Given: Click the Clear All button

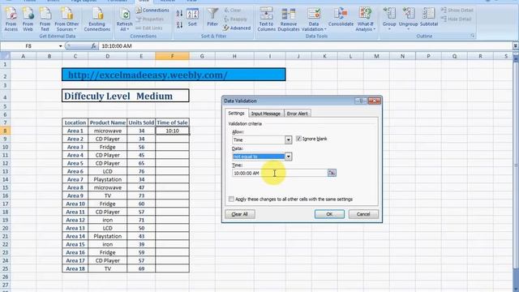Looking at the screenshot, I should pyautogui.click(x=240, y=214).
